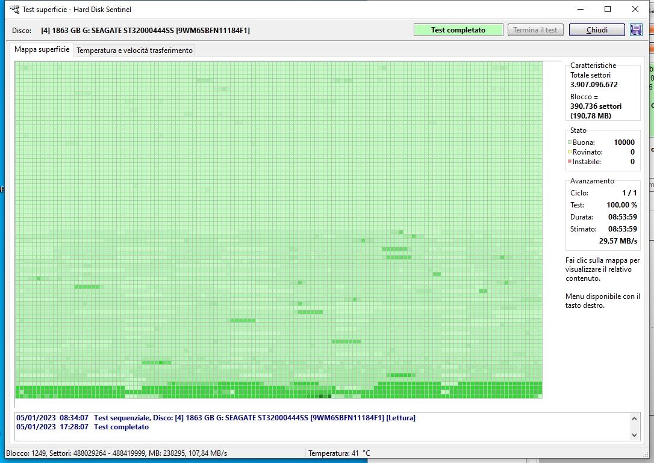Minimize the Test superficie window
The height and width of the screenshot is (463, 654).
[x=580, y=9]
